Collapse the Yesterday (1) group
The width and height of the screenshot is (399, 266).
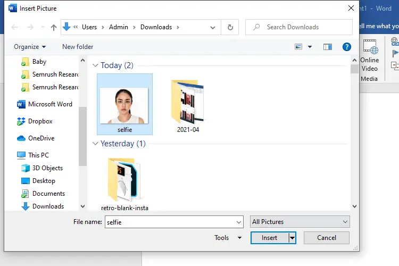[x=95, y=144]
